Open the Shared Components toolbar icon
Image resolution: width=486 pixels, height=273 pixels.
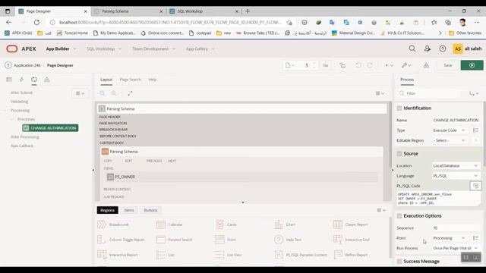coord(426,65)
